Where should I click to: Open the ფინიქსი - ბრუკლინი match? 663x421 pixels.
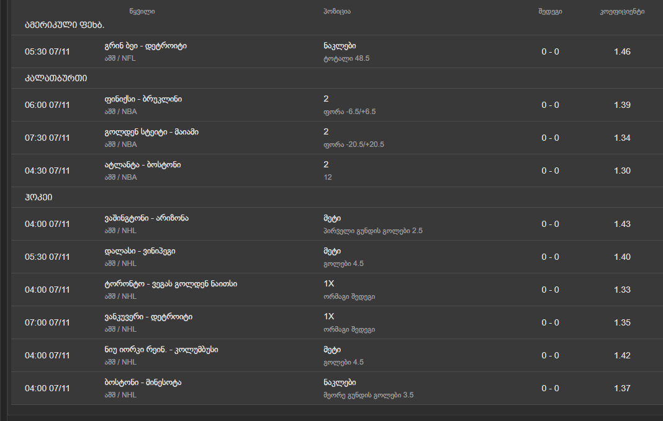click(x=143, y=99)
